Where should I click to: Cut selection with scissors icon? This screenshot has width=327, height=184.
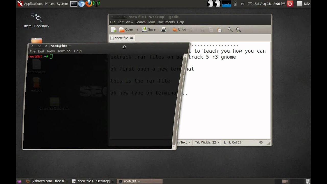[x=203, y=30]
